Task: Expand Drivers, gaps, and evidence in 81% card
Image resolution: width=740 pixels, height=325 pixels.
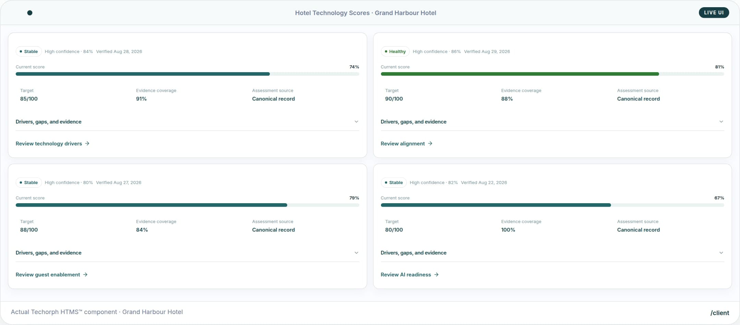Action: (552, 122)
